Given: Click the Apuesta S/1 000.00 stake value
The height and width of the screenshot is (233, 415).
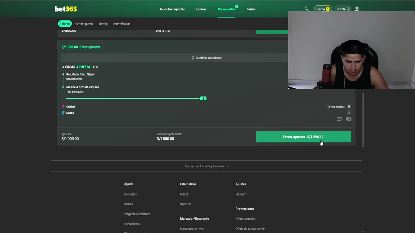Looking at the screenshot, I should click(x=70, y=139).
